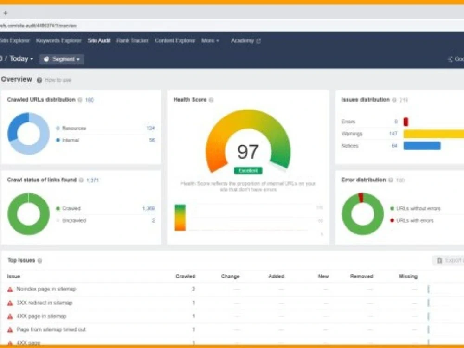The image size is (464, 348).
Task: Open the Crawled links count 1,369
Action: pos(148,208)
